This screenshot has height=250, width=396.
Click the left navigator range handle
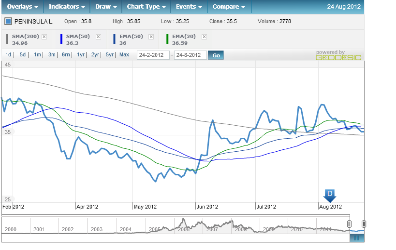click(349, 224)
